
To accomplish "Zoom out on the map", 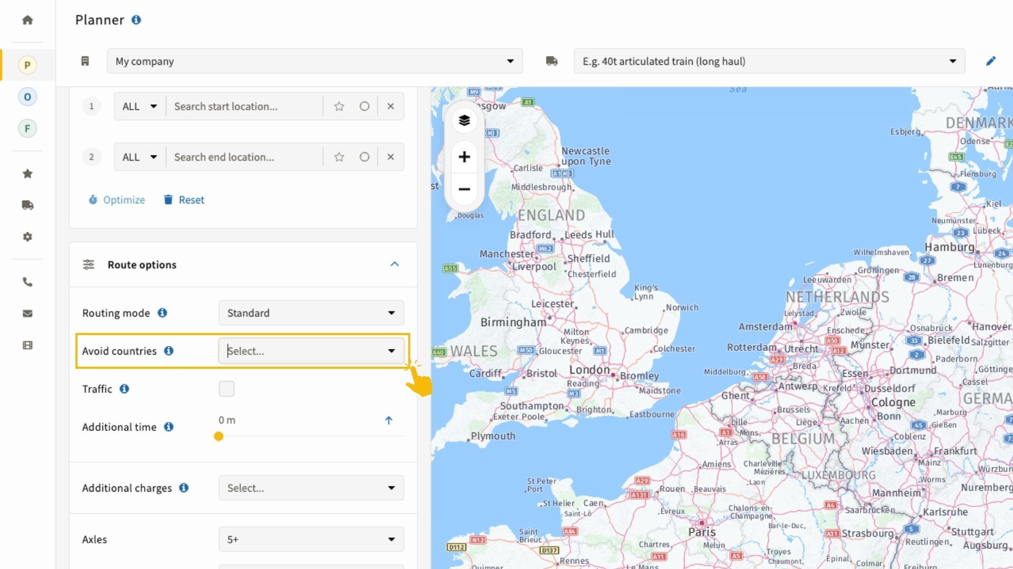I will pyautogui.click(x=464, y=189).
